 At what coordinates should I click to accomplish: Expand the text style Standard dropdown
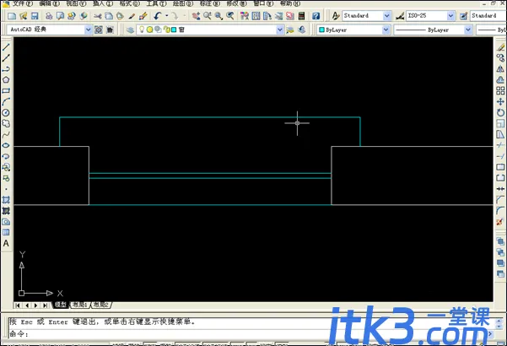[x=386, y=16]
